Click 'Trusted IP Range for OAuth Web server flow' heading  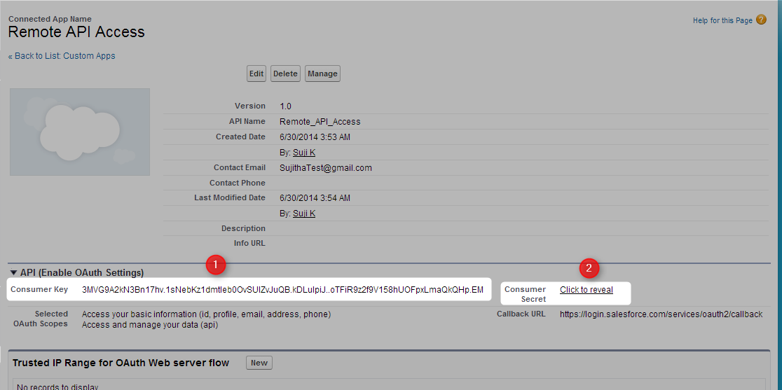click(121, 363)
